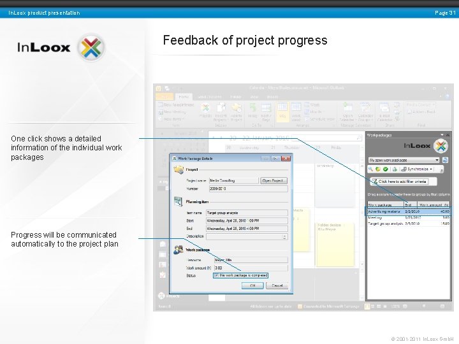Click the Description scroll spinner
Viewport: 459px width, 344px height.
point(284,236)
